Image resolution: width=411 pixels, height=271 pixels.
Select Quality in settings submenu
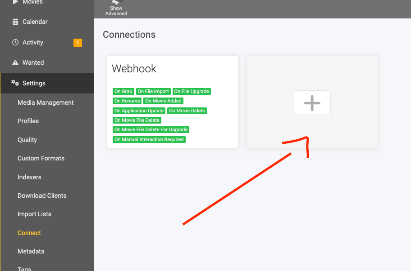27,140
